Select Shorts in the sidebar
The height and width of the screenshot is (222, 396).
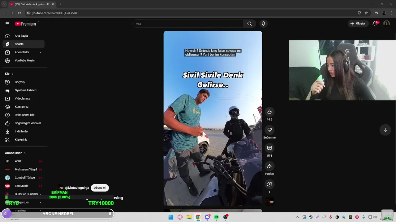pyautogui.click(x=24, y=44)
